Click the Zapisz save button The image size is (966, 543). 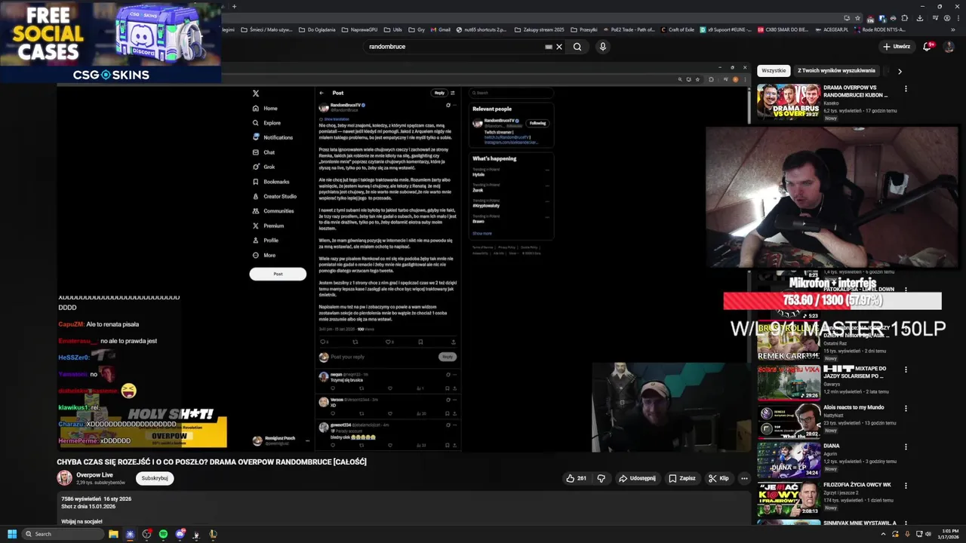tap(682, 478)
